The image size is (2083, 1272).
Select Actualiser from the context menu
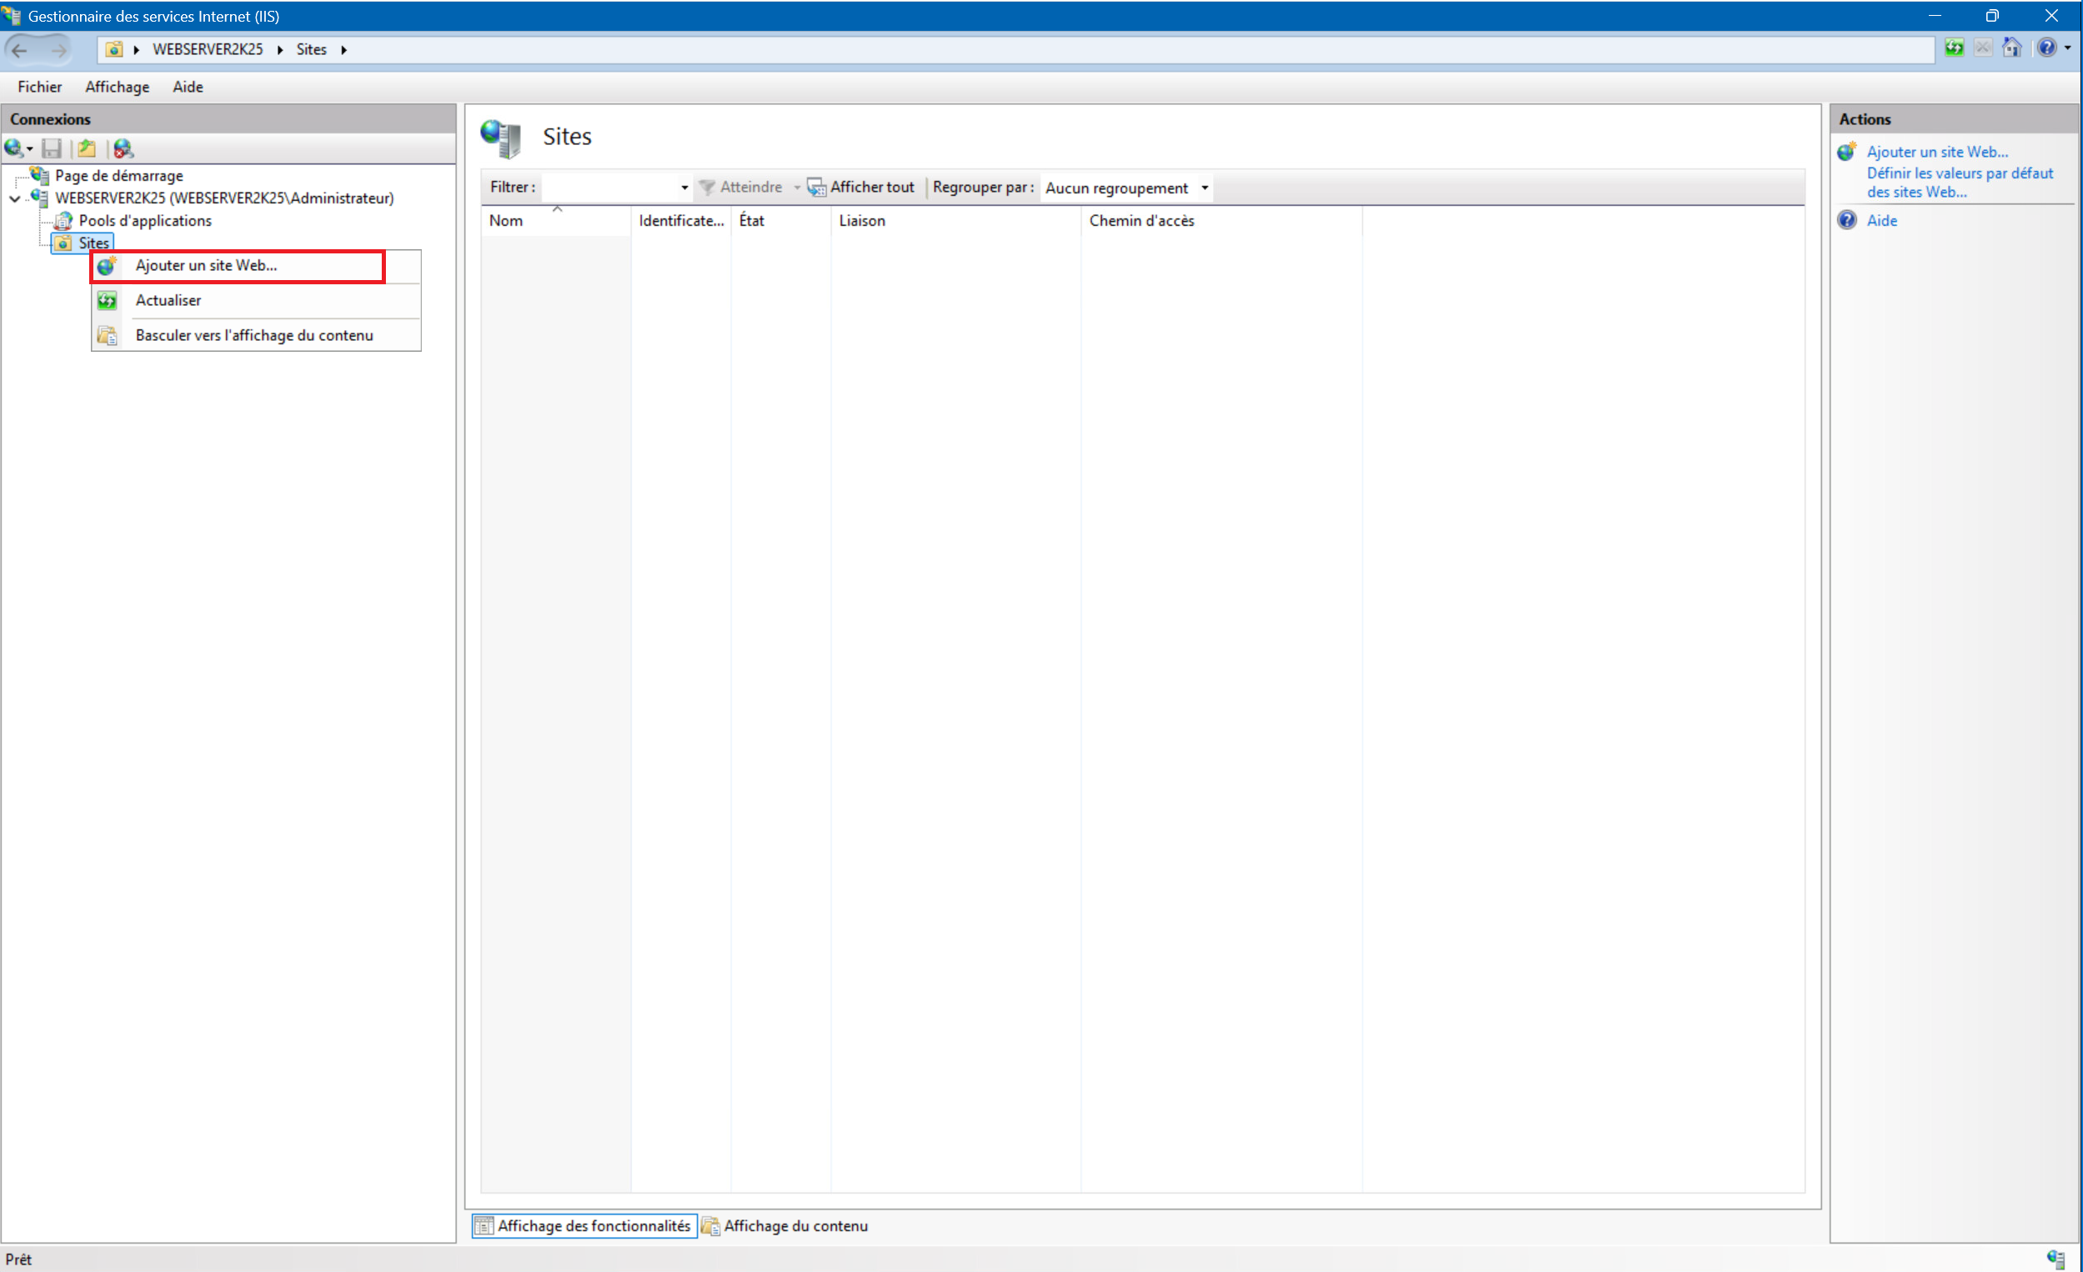(x=168, y=300)
